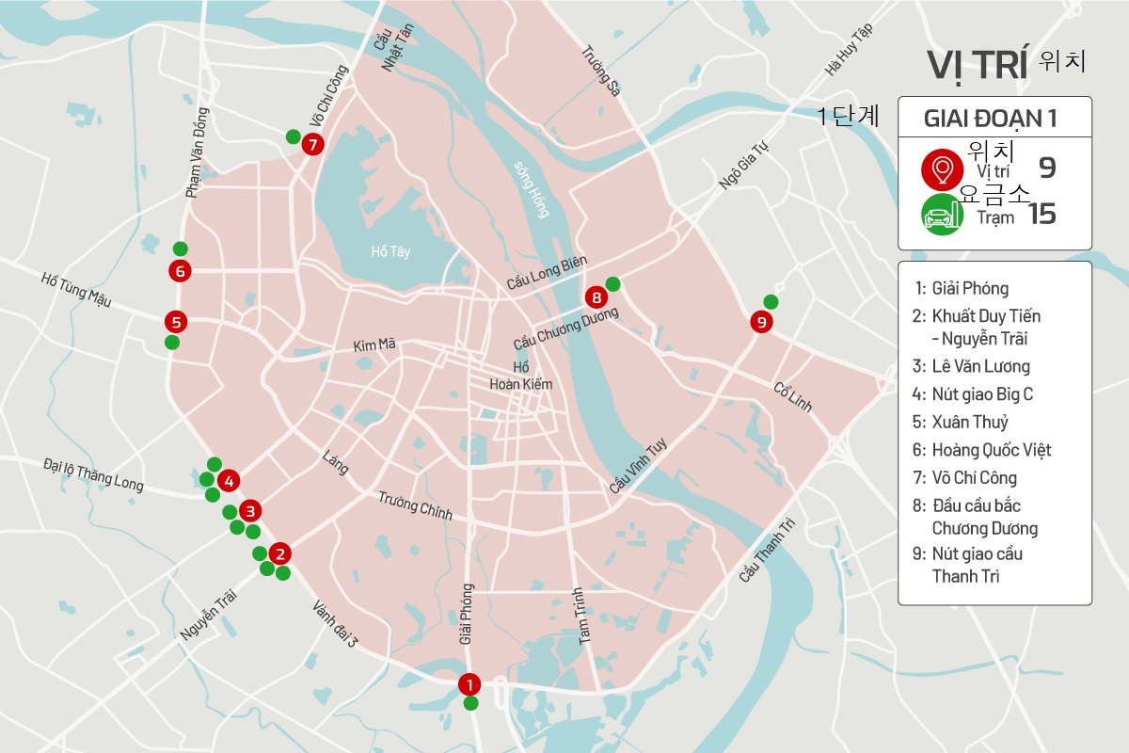Select red marker 2 near Nguyễn Trãi
This screenshot has width=1129, height=753.
pos(278,554)
